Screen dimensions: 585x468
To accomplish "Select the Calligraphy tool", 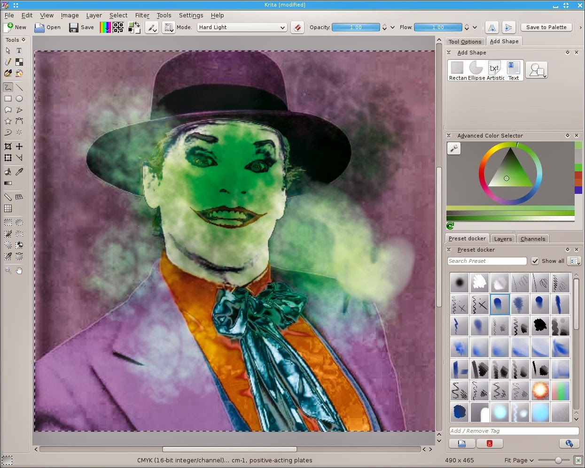I will click(8, 62).
